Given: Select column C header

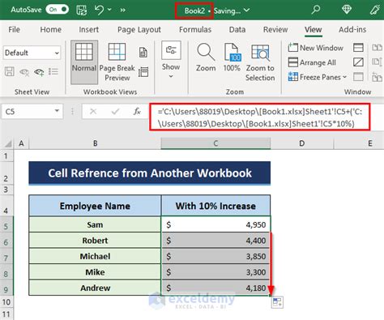Looking at the screenshot, I should [x=215, y=143].
